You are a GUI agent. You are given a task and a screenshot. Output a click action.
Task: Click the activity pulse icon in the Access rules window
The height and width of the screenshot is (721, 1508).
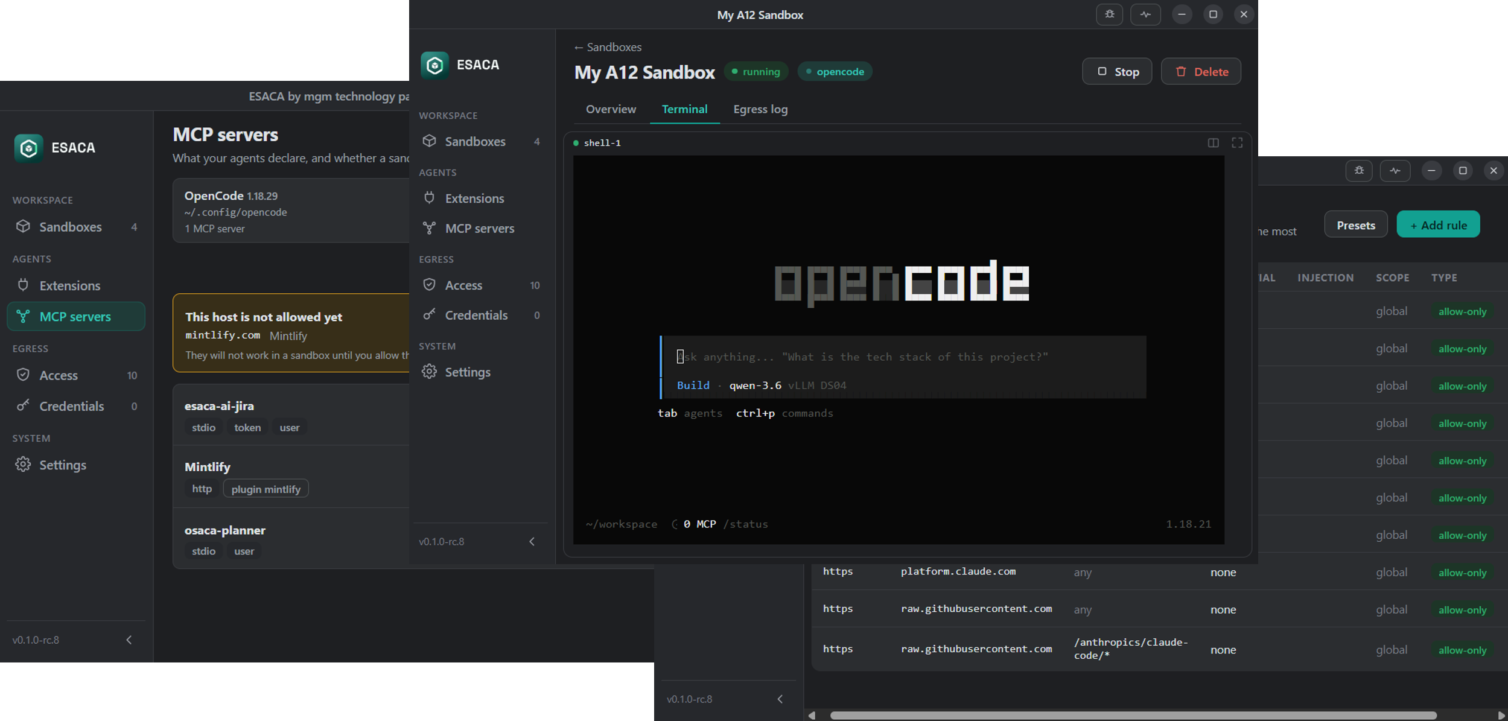click(1395, 171)
